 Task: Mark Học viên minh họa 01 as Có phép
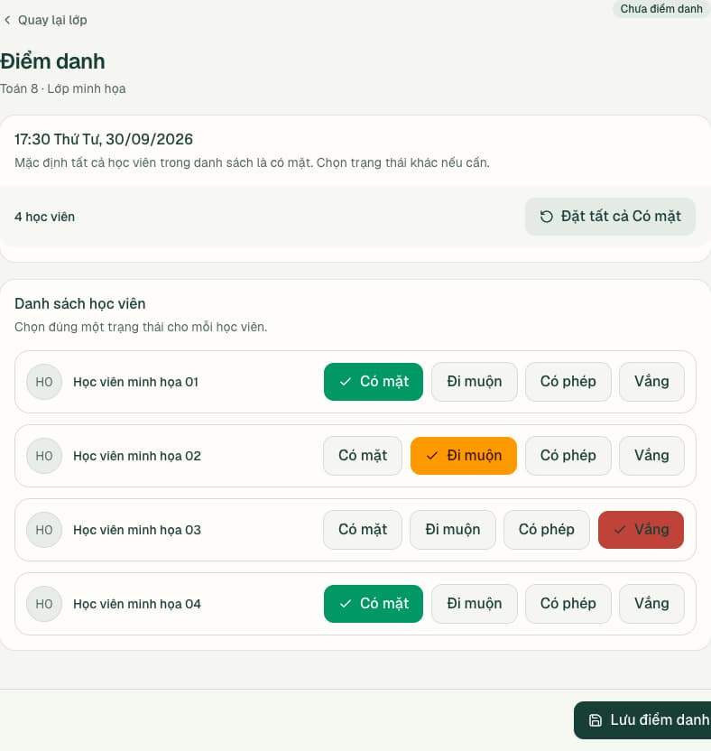click(x=568, y=382)
